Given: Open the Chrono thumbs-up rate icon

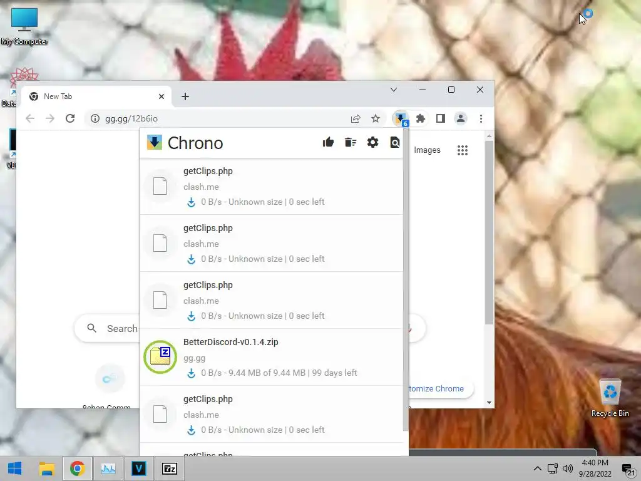Looking at the screenshot, I should [x=328, y=142].
